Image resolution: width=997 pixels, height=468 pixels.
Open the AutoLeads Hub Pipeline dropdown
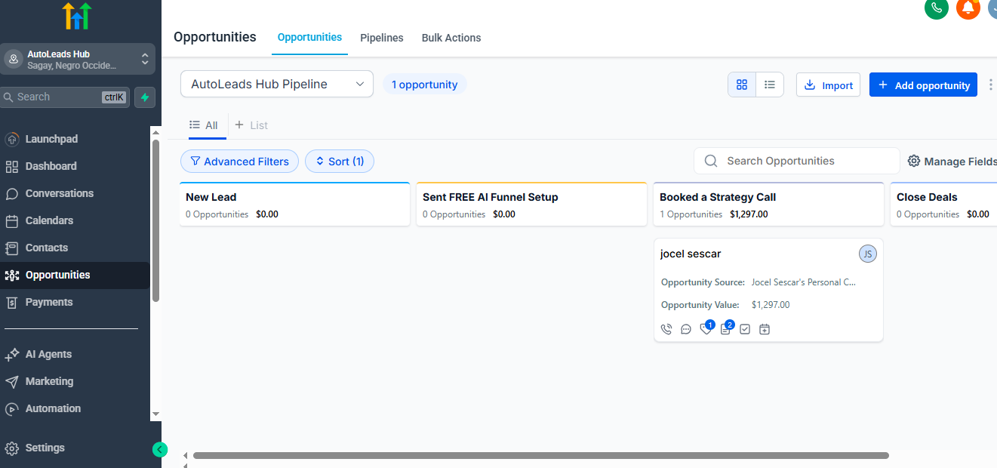point(276,84)
